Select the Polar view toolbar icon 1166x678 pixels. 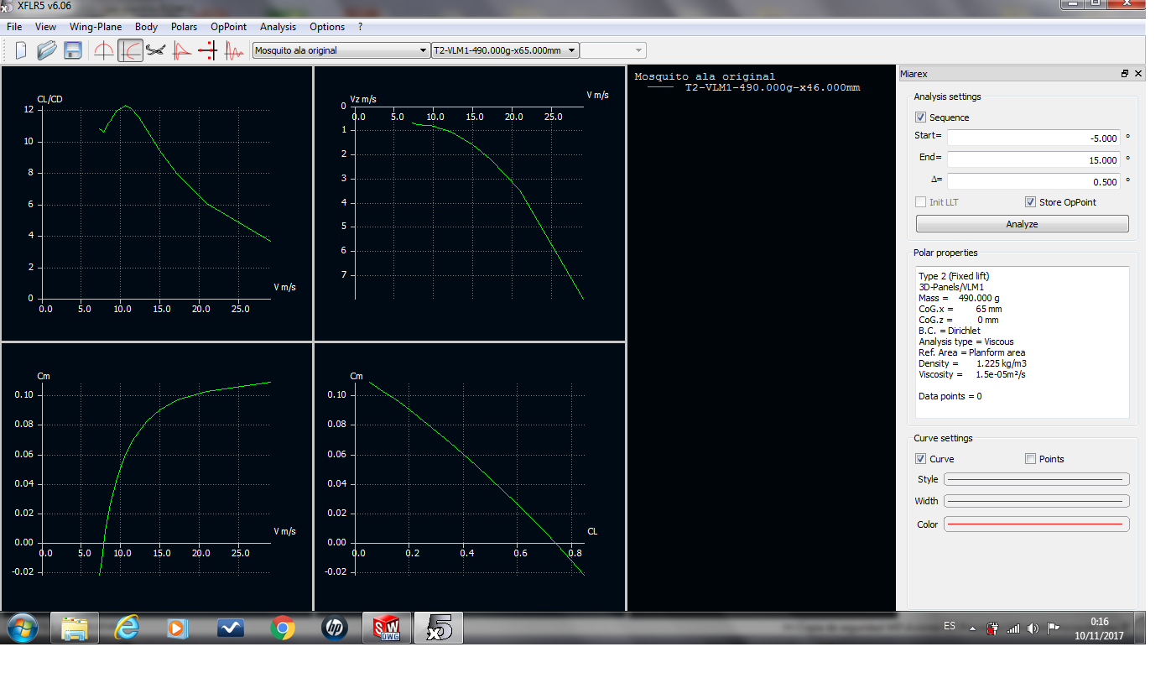pyautogui.click(x=130, y=50)
